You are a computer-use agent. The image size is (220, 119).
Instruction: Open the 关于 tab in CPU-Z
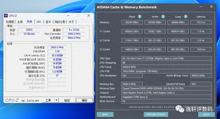pos(71,22)
